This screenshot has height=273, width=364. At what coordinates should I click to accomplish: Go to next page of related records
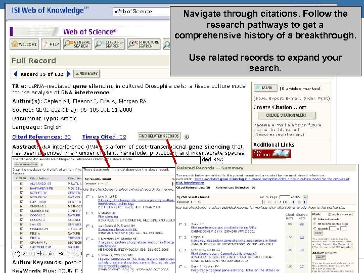tap(294, 202)
